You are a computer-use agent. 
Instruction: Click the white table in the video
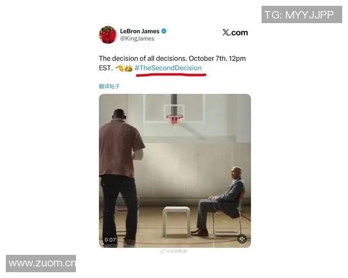(176, 221)
